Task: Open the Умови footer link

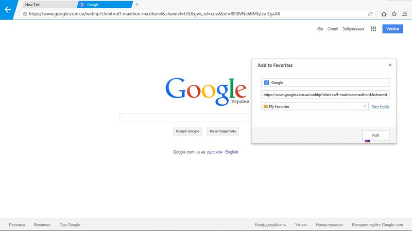Action: (x=301, y=225)
